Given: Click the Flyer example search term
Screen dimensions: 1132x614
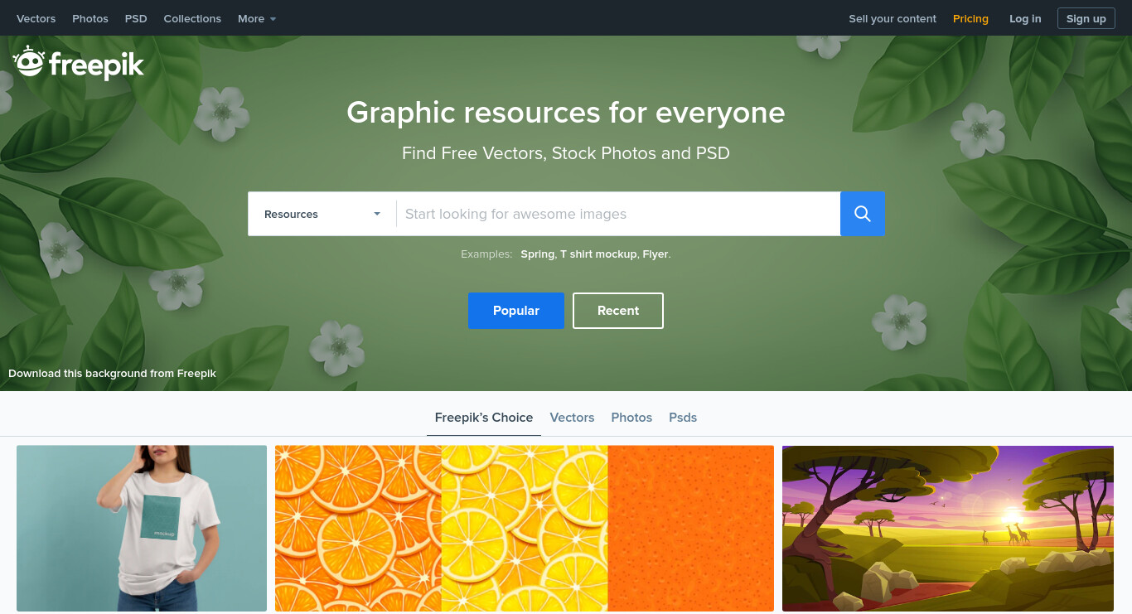Looking at the screenshot, I should [655, 254].
